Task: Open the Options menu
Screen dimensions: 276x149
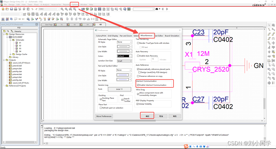Action: pyautogui.click(x=75, y=5)
